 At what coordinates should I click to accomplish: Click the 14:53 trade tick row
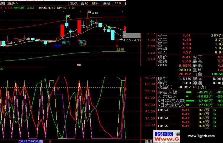tap(190, 110)
